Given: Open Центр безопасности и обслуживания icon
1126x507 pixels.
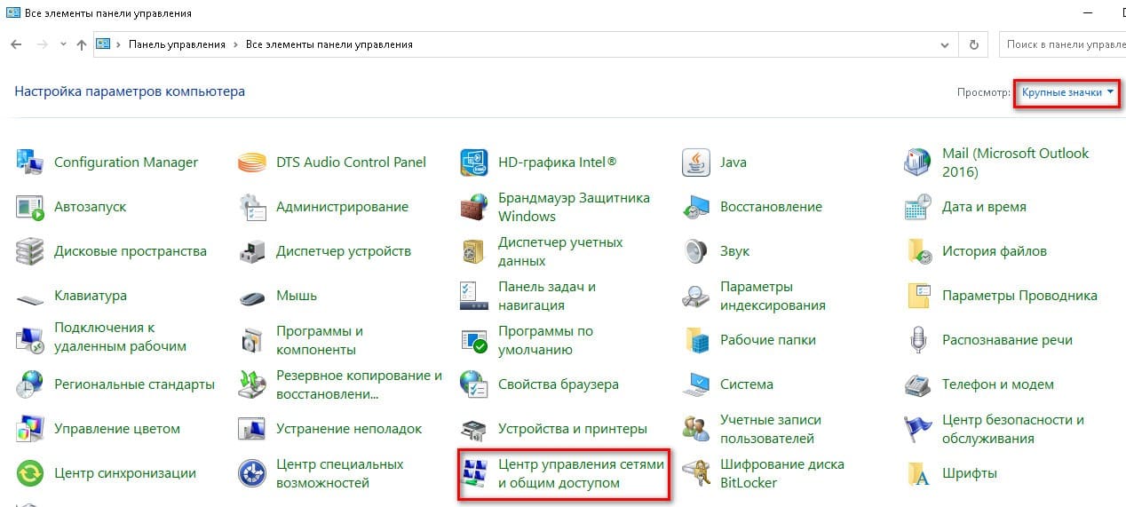Looking at the screenshot, I should click(918, 429).
